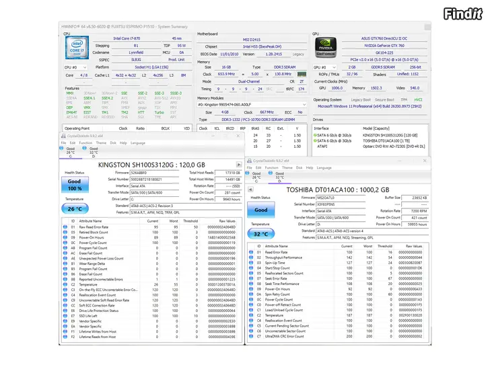Viewport: 490px width, 367px height.
Task: Click the 'Intel Core i7-870' CPU name
Action: click(x=127, y=38)
